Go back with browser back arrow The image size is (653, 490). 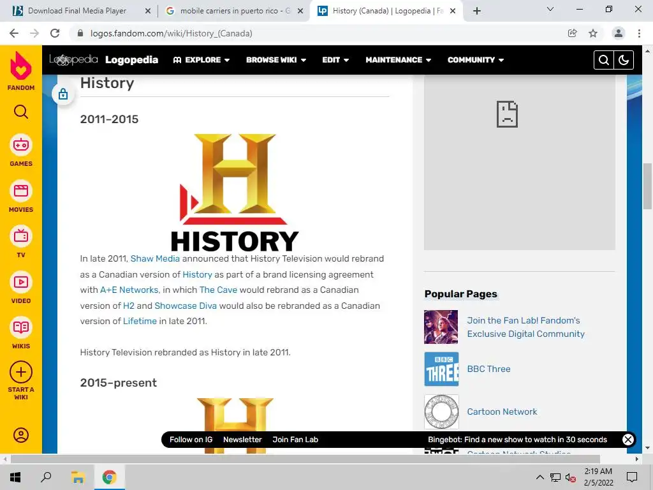14,33
